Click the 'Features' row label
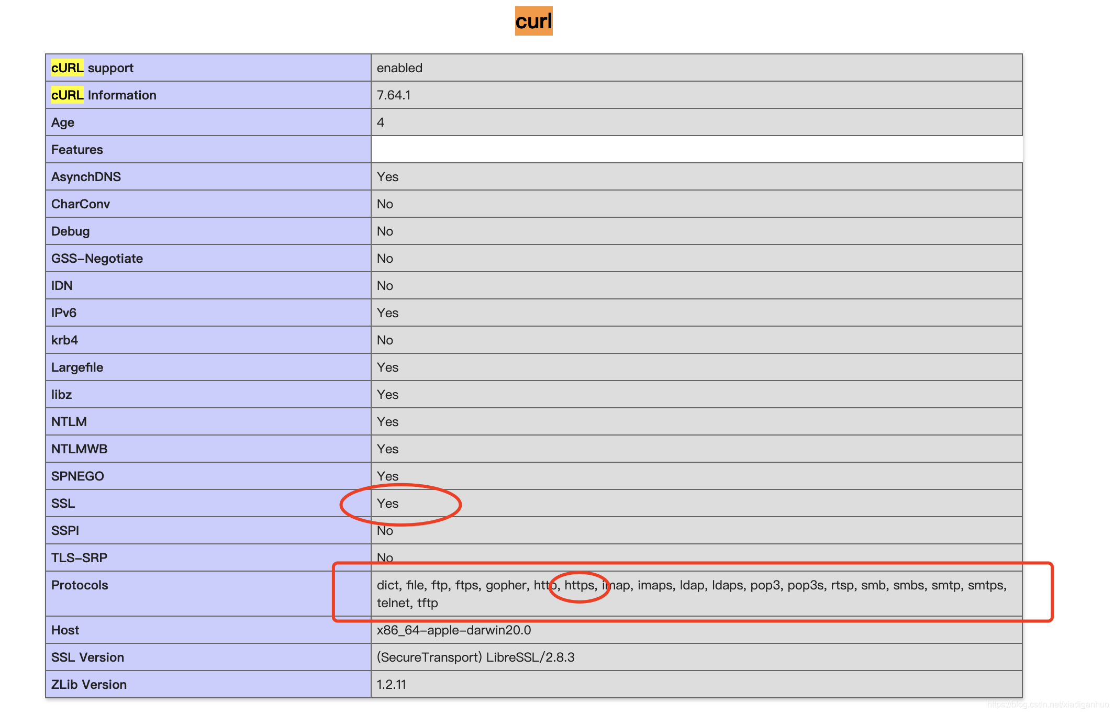Viewport: 1114px width, 714px height. (x=77, y=150)
